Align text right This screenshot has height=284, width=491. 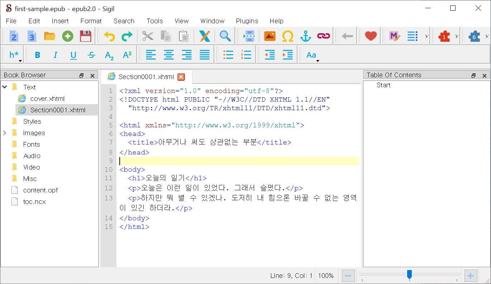point(187,55)
